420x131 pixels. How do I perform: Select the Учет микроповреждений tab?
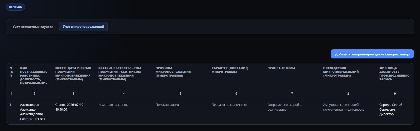click(83, 26)
